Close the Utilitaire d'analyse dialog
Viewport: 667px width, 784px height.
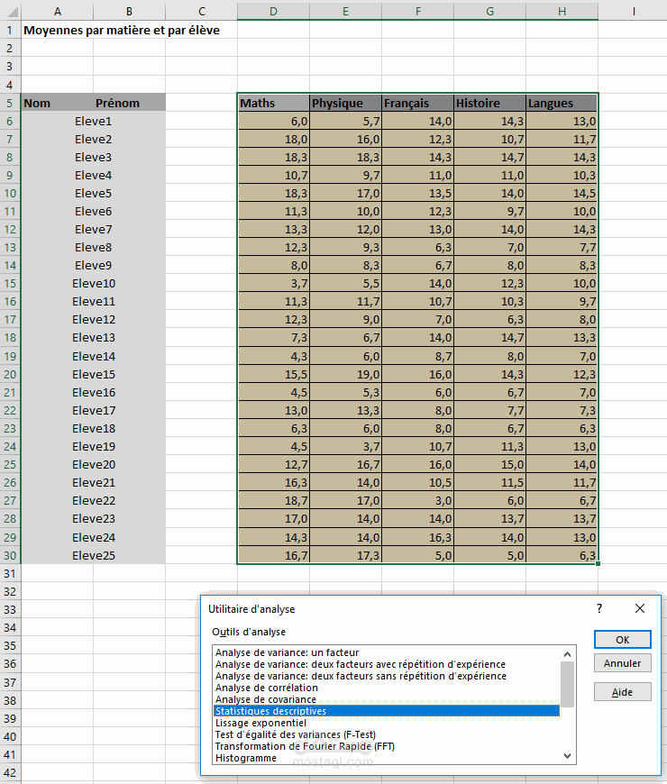(639, 608)
